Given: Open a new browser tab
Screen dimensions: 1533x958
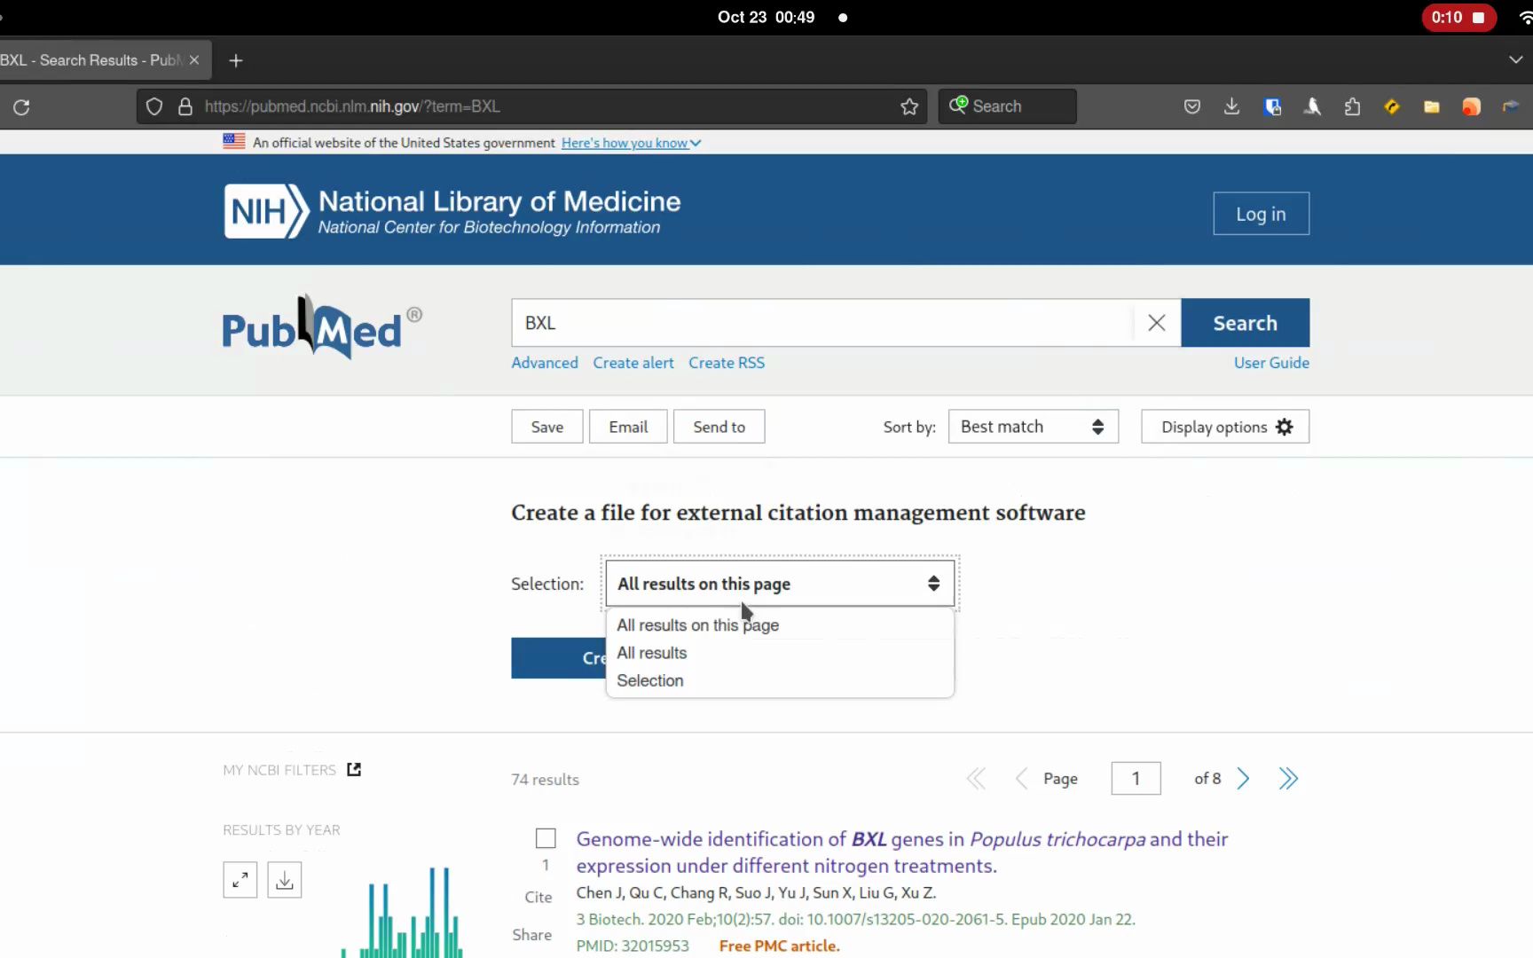Looking at the screenshot, I should tap(236, 60).
